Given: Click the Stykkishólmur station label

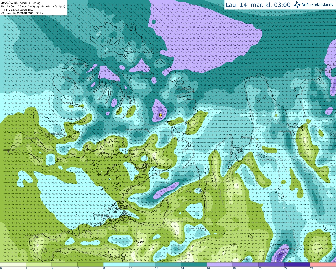Looking at the screenshot, I should [101, 215].
